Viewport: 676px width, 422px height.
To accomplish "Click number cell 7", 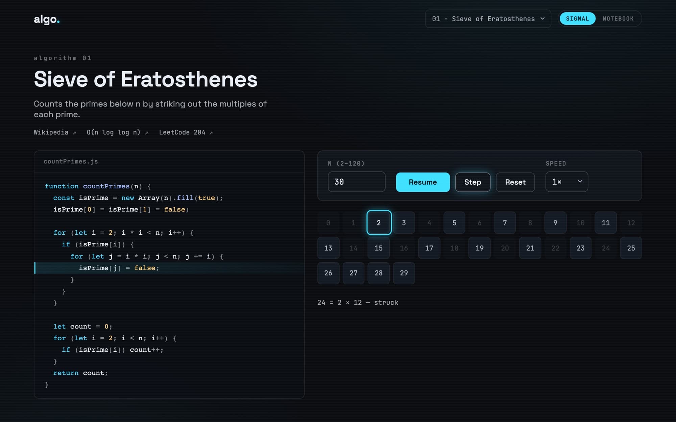I will click(x=505, y=223).
